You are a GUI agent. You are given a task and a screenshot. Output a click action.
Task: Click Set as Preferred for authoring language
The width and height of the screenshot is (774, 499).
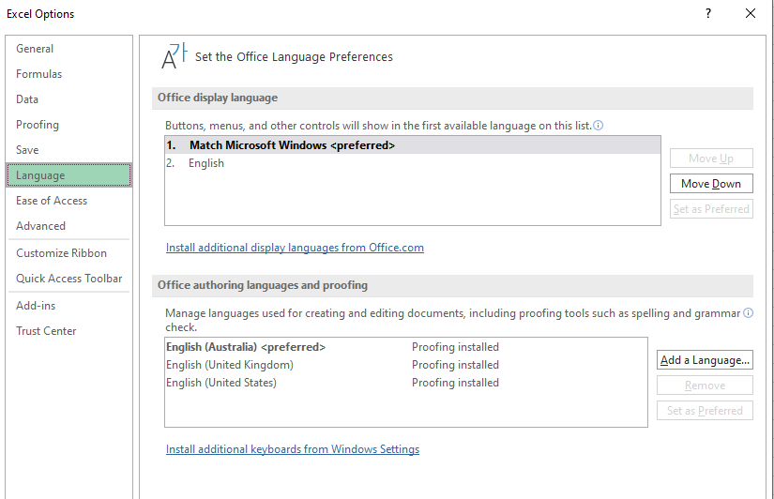(x=705, y=410)
